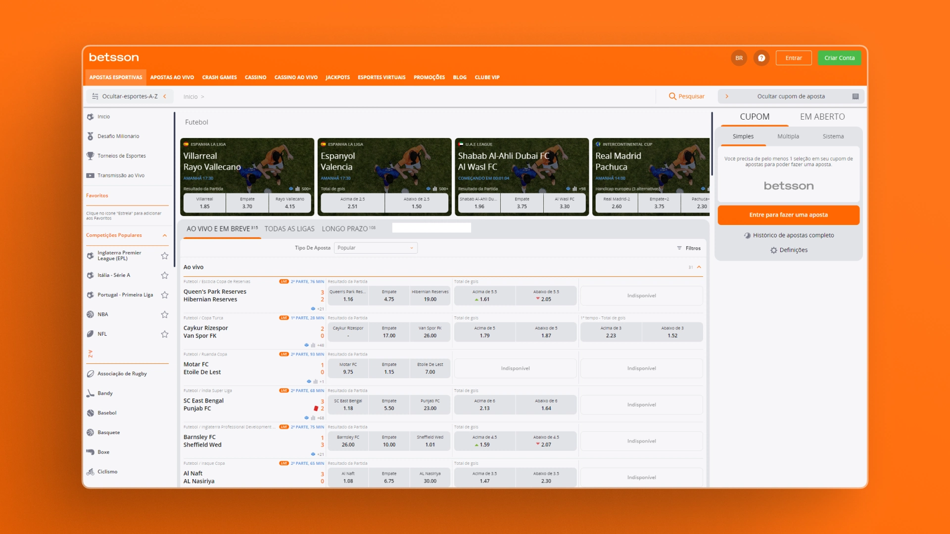Open the help question mark icon
The height and width of the screenshot is (534, 950).
pyautogui.click(x=761, y=58)
